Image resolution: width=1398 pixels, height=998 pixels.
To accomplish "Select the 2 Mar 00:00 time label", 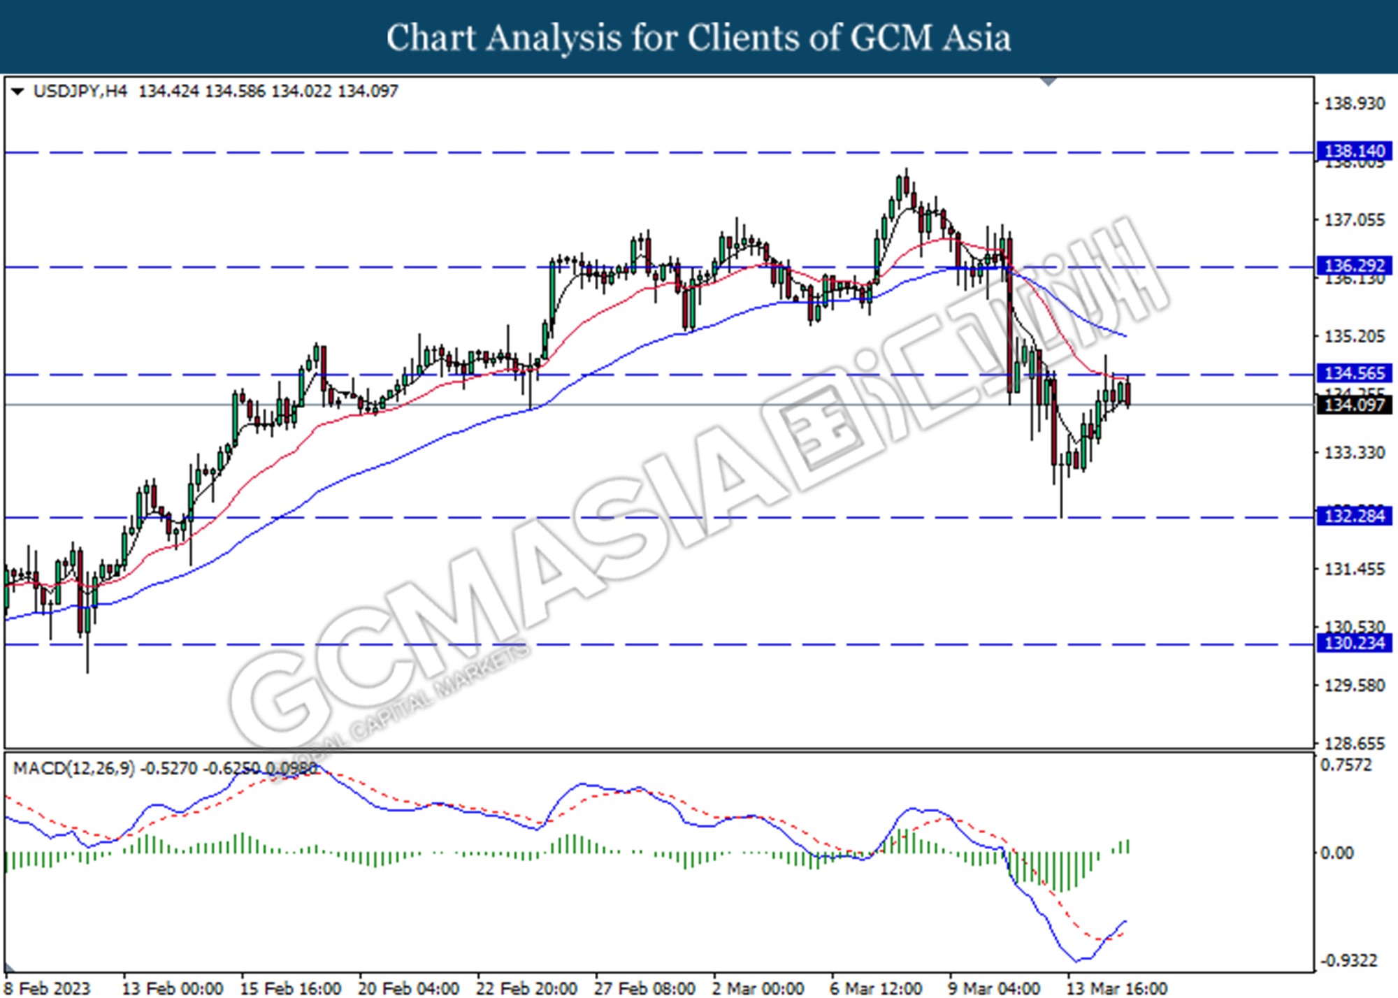I will click(759, 988).
